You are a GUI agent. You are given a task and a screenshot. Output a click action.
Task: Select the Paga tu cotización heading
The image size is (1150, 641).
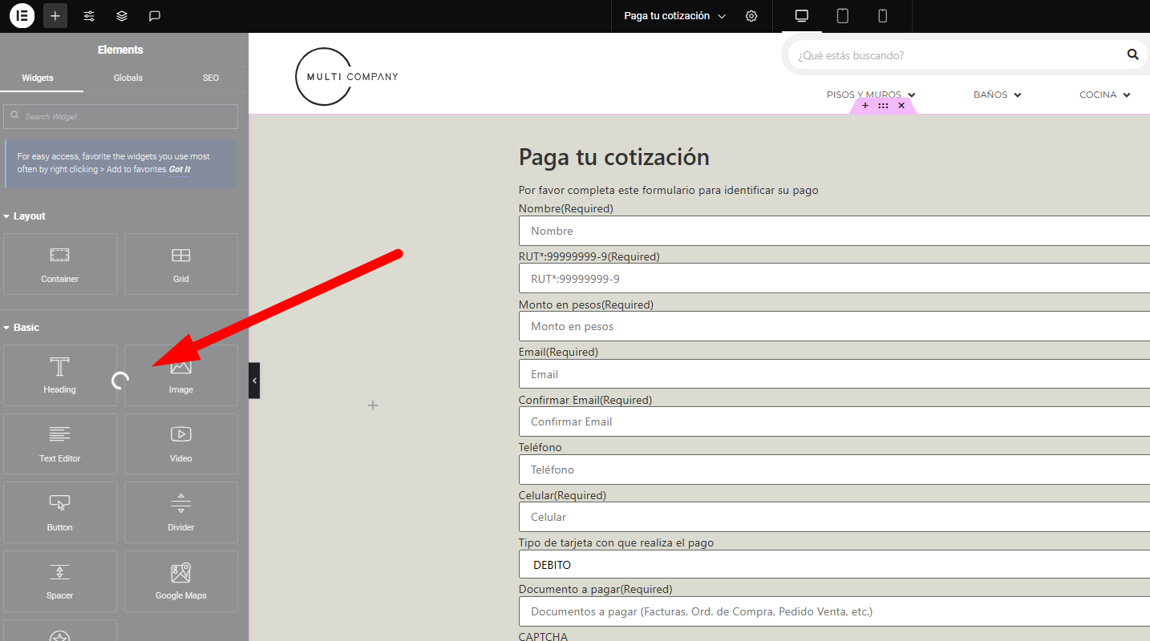tap(614, 157)
